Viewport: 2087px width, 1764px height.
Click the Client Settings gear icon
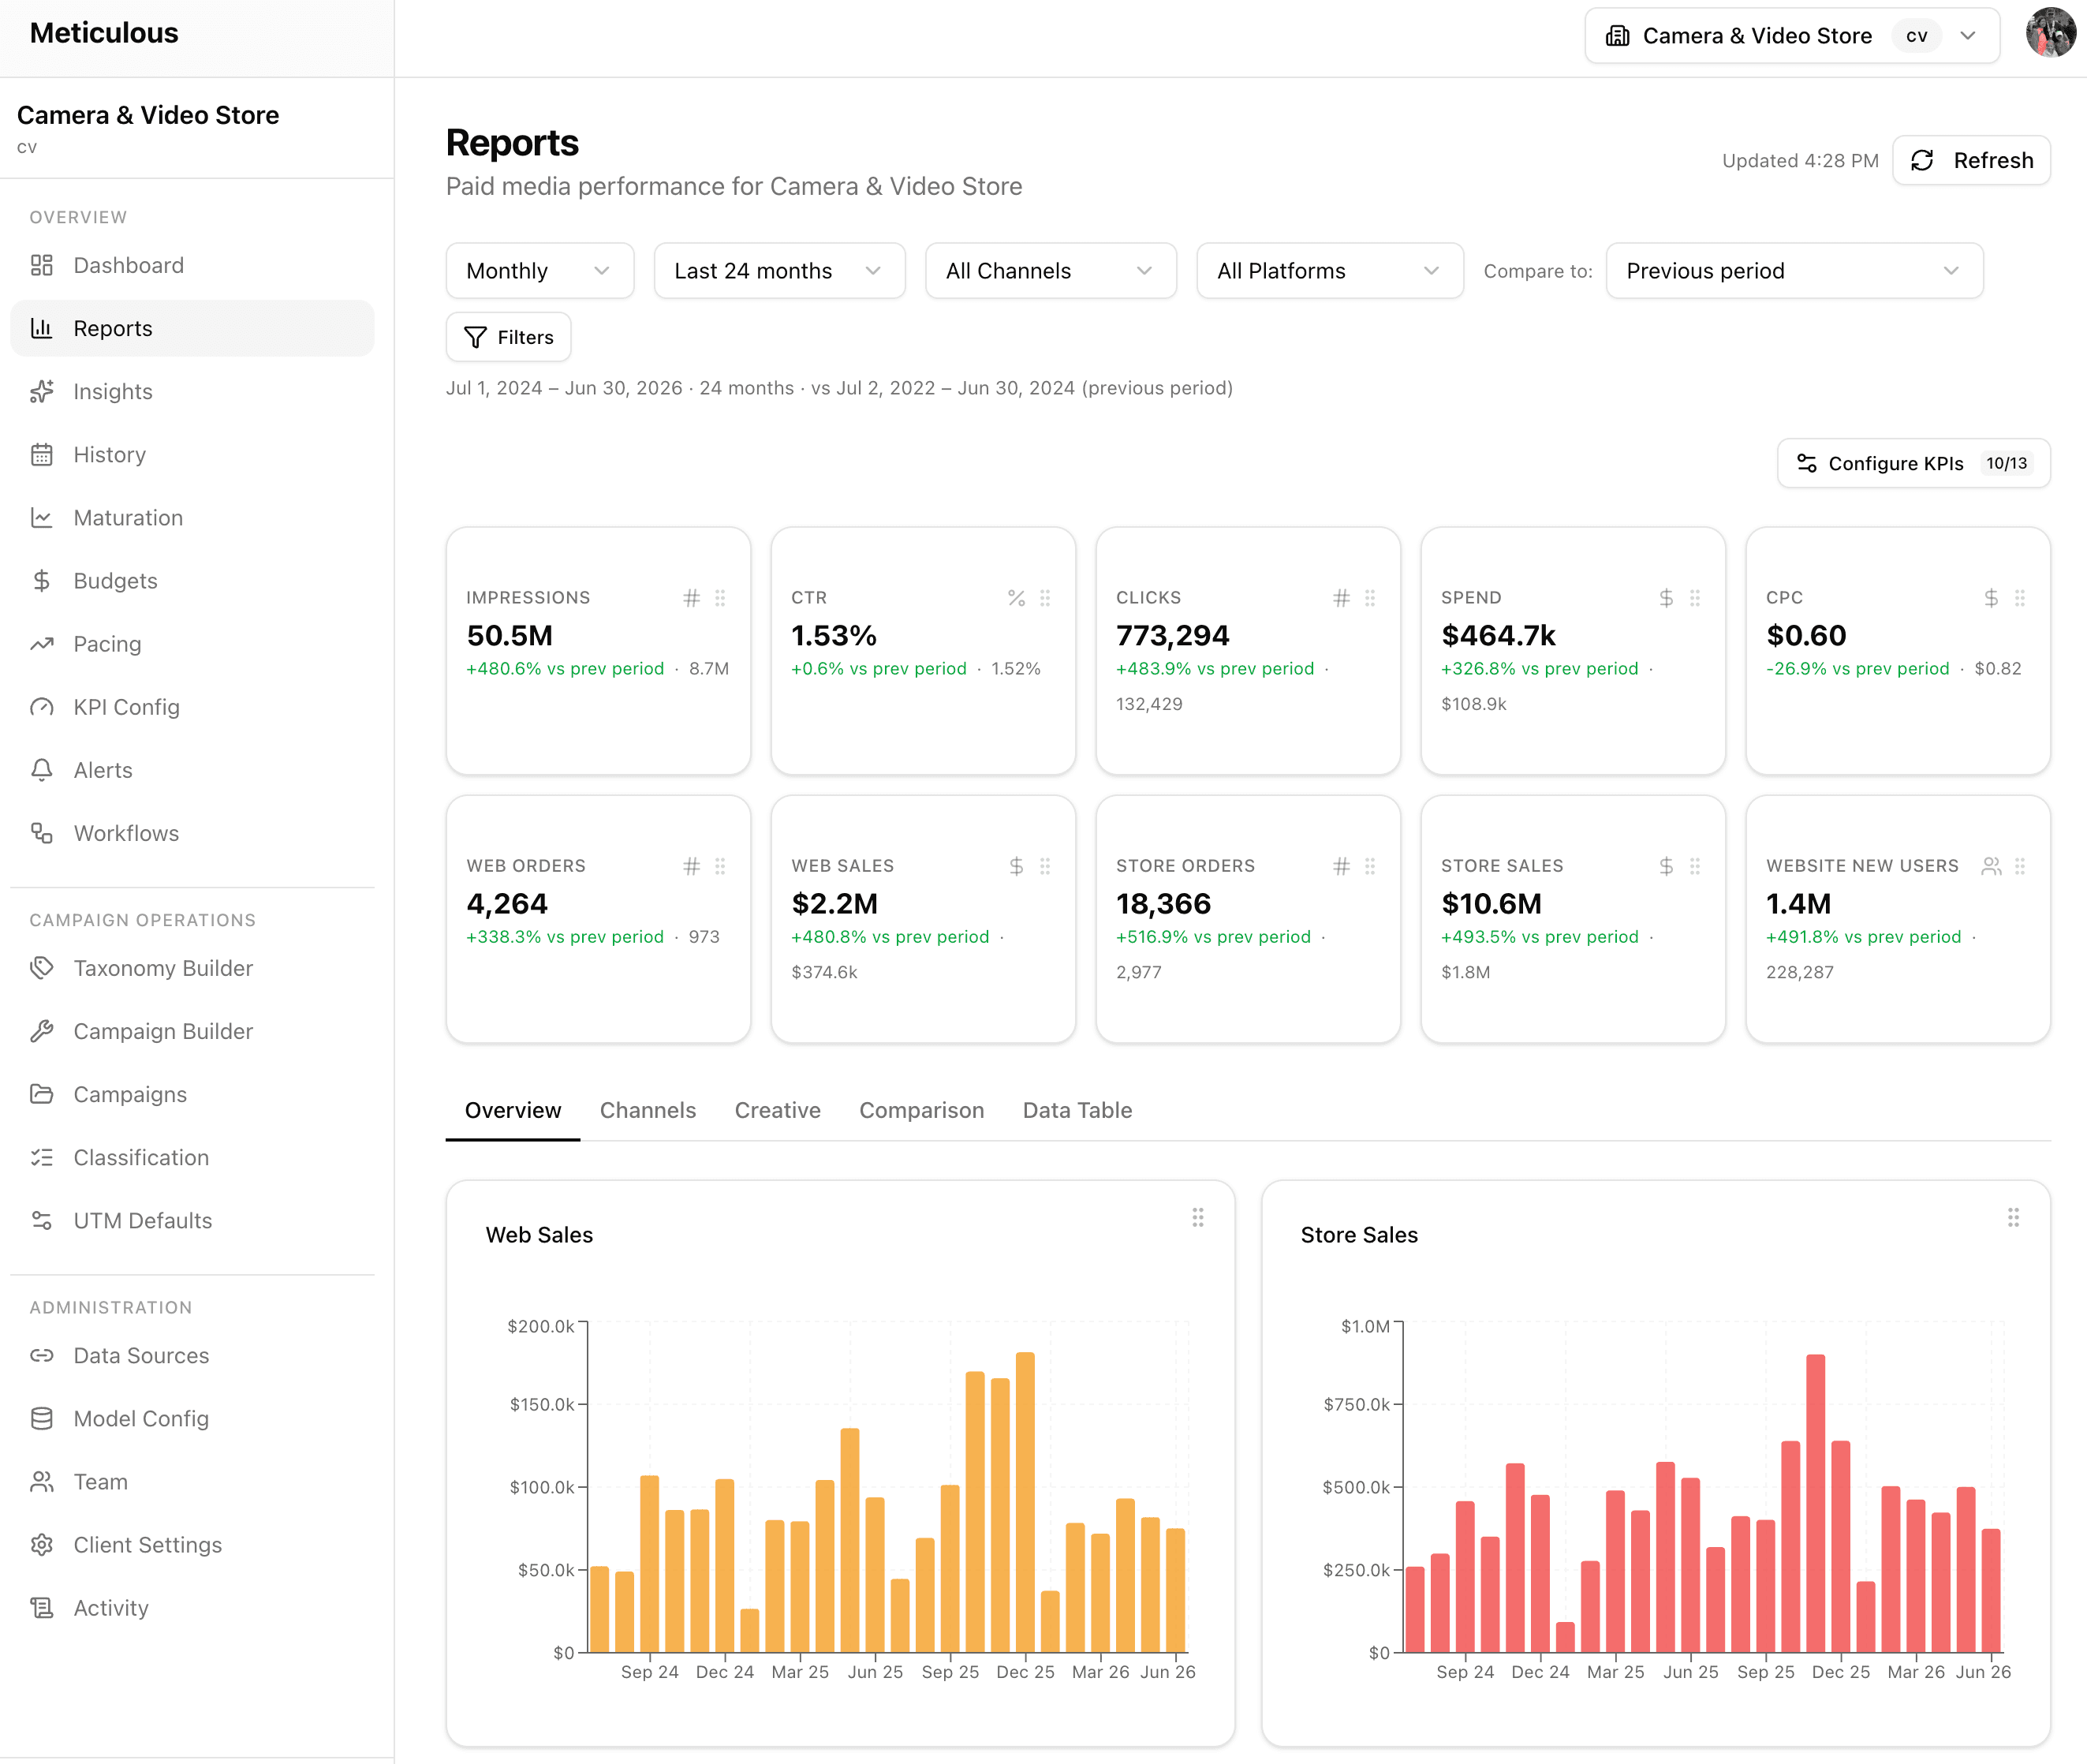42,1544
